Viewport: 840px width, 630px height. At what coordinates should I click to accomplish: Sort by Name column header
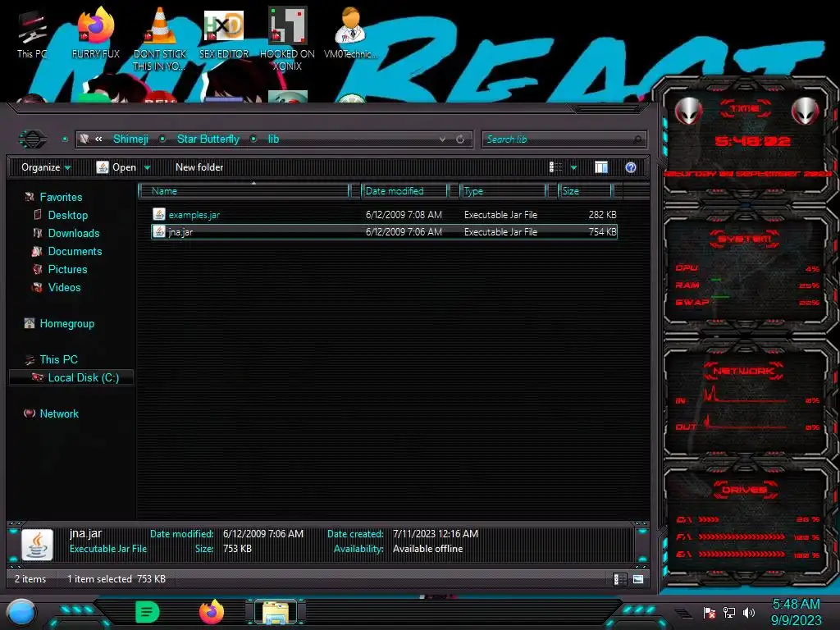244,190
